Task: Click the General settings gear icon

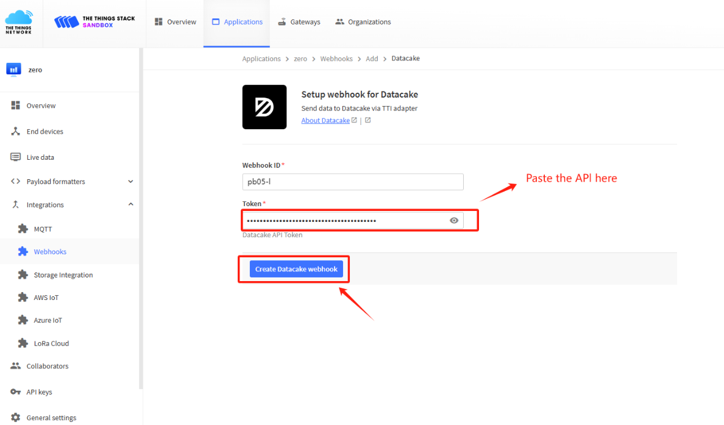Action: click(15, 417)
